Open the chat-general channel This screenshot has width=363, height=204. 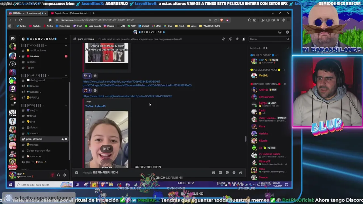44,80
